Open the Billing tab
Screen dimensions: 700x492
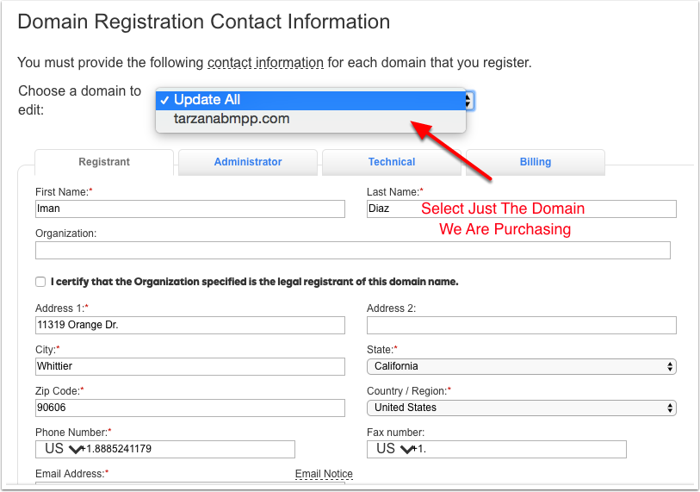536,162
